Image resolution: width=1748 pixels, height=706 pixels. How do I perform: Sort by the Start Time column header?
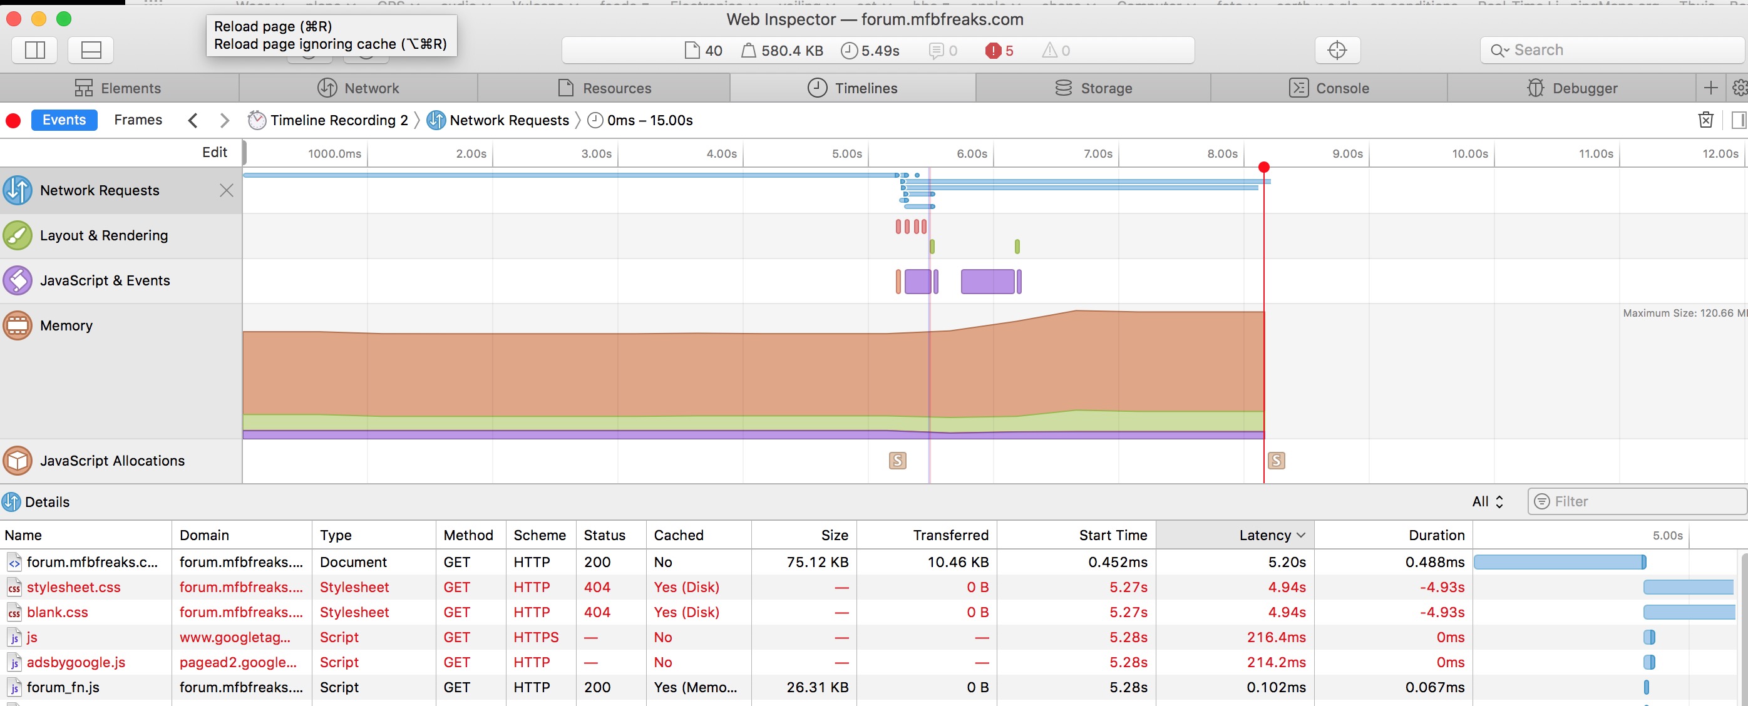tap(1076, 535)
